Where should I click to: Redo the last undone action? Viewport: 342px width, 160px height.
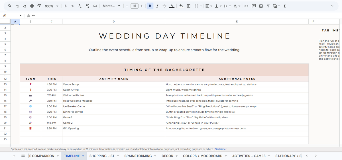click(25, 6)
